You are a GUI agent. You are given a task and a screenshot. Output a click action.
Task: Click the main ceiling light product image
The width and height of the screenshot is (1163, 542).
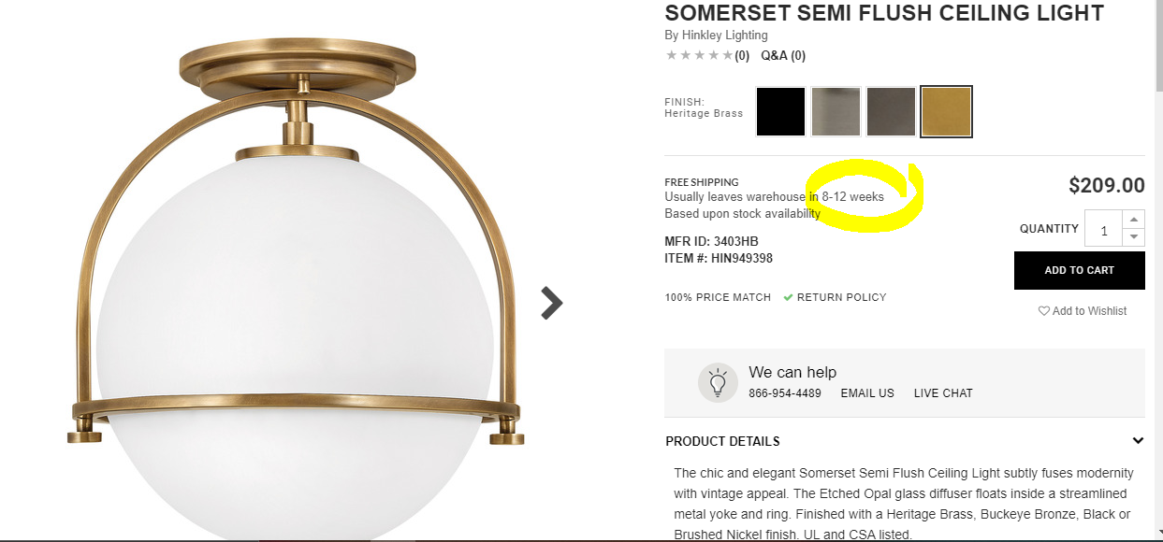pyautogui.click(x=296, y=290)
